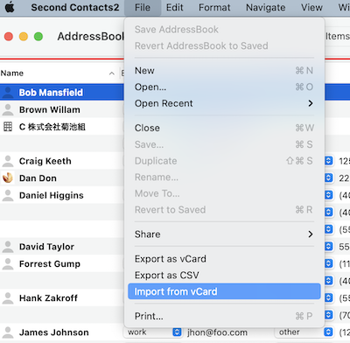Open the Edit menu
Screen dimensions: 350x343
(x=175, y=7)
